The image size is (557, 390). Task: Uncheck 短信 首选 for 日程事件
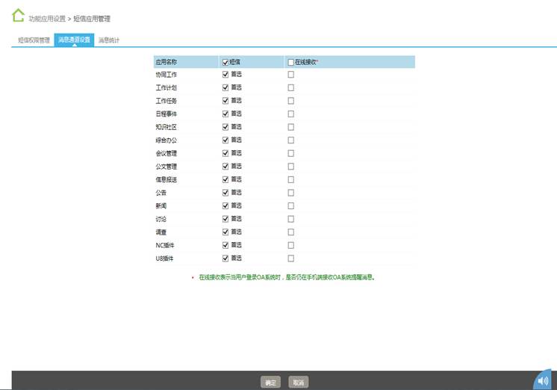pyautogui.click(x=225, y=114)
